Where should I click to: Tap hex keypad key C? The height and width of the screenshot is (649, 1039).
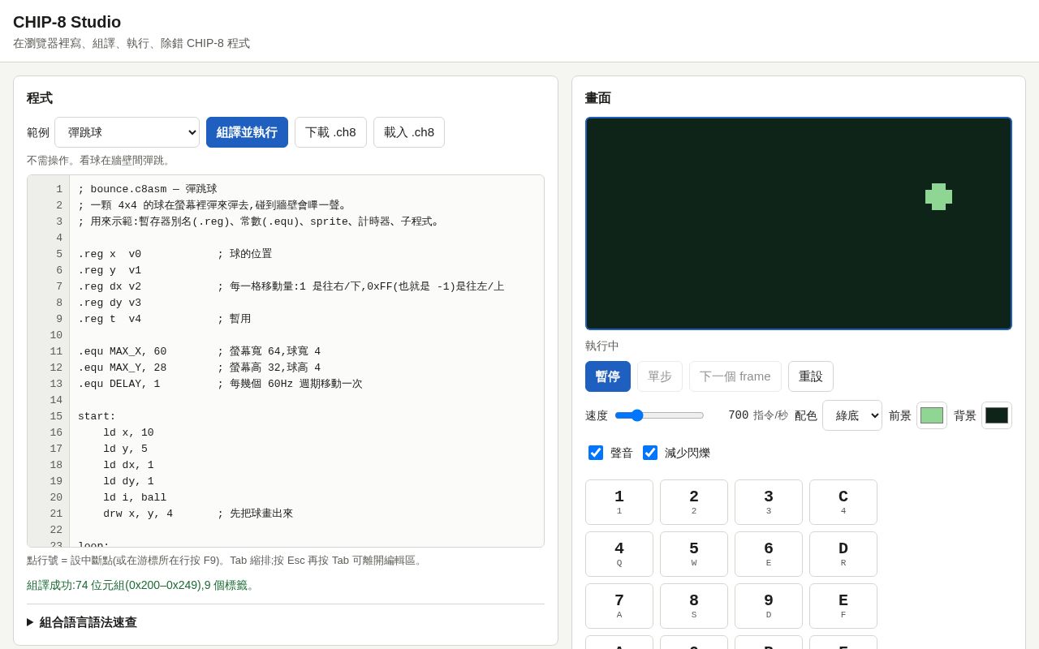pyautogui.click(x=843, y=502)
